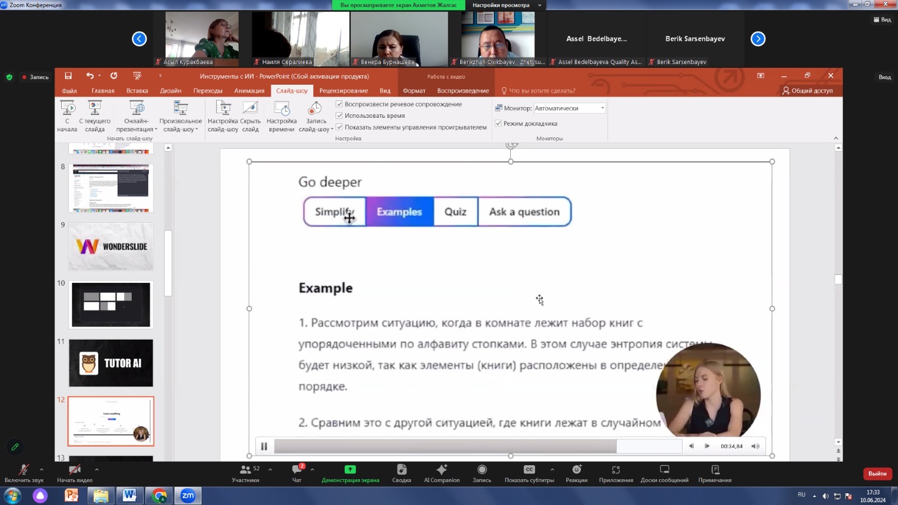The width and height of the screenshot is (898, 505).
Task: Toggle 'Воспроизвести речевое сопровождение' checkbox
Action: point(339,104)
